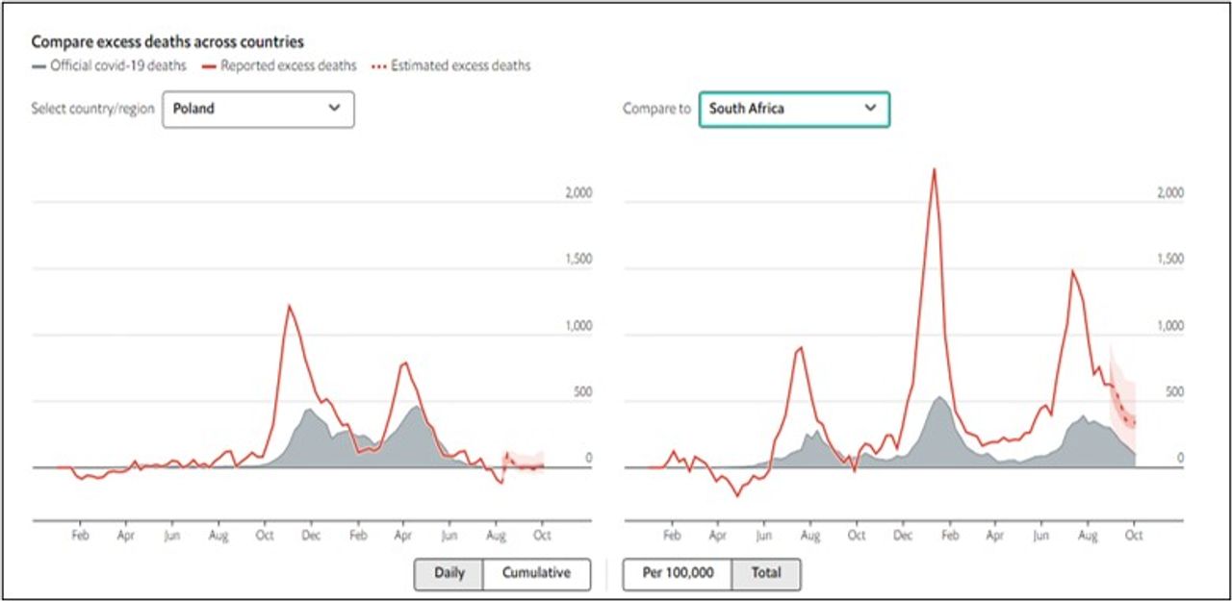Click the Compare excess deaths across countries heading
This screenshot has height=601, width=1232.
[x=167, y=42]
